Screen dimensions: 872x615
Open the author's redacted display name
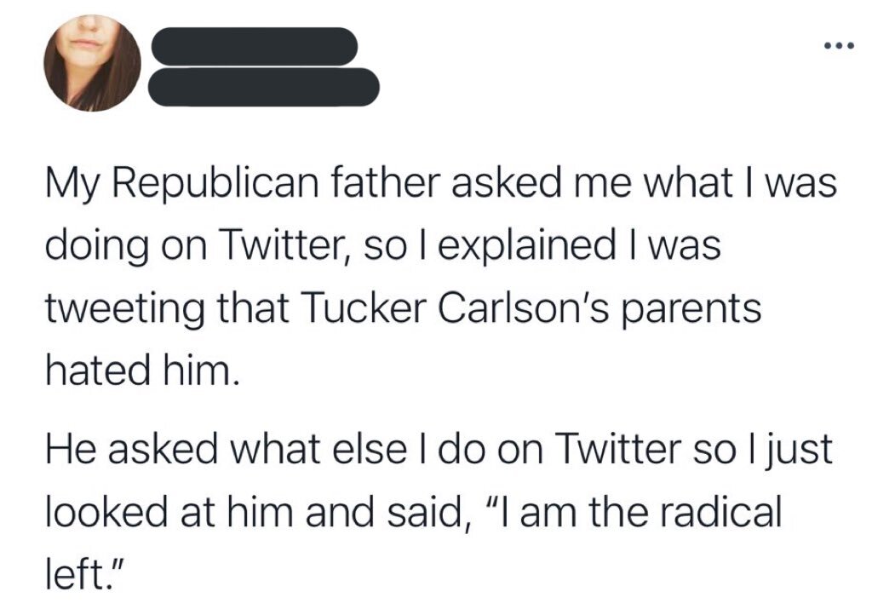[x=252, y=45]
